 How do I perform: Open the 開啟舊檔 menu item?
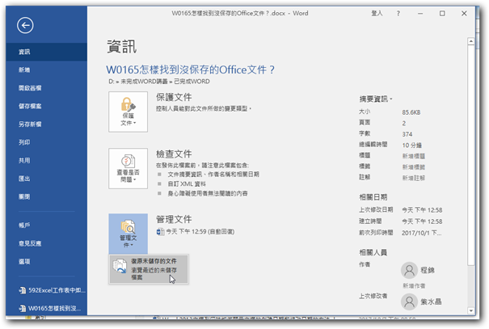pyautogui.click(x=46, y=88)
